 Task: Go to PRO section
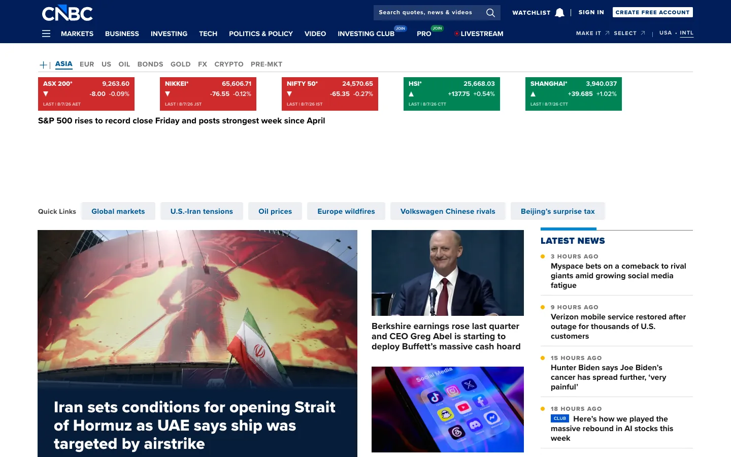coord(424,34)
